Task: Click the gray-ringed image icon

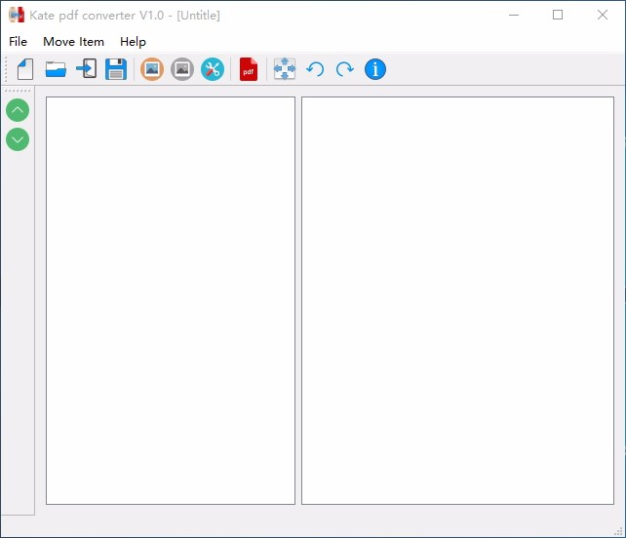Action: tap(182, 69)
